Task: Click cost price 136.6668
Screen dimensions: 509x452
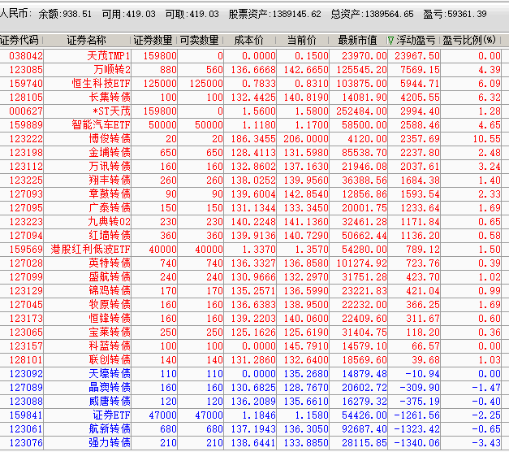Action: coord(253,70)
